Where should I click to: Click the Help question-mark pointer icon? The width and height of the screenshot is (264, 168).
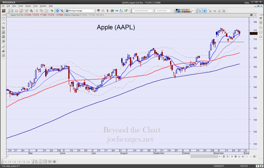click(126, 11)
